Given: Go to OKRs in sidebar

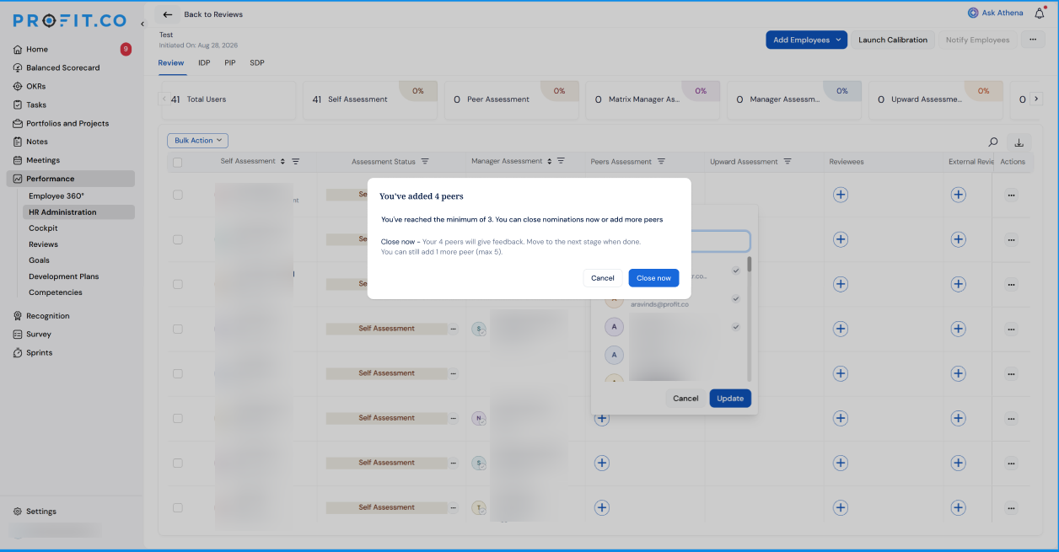Looking at the screenshot, I should coord(36,86).
